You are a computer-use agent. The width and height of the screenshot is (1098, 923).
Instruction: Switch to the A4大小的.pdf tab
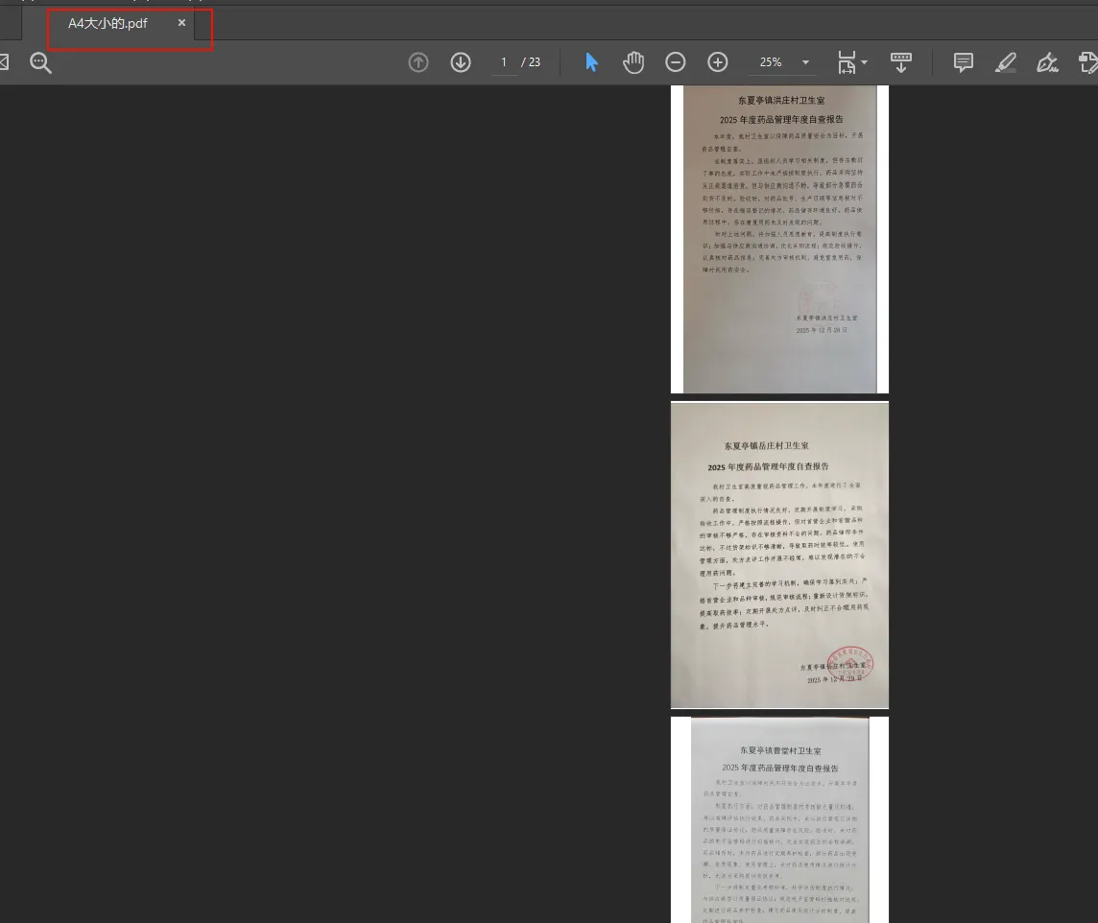pyautogui.click(x=107, y=23)
